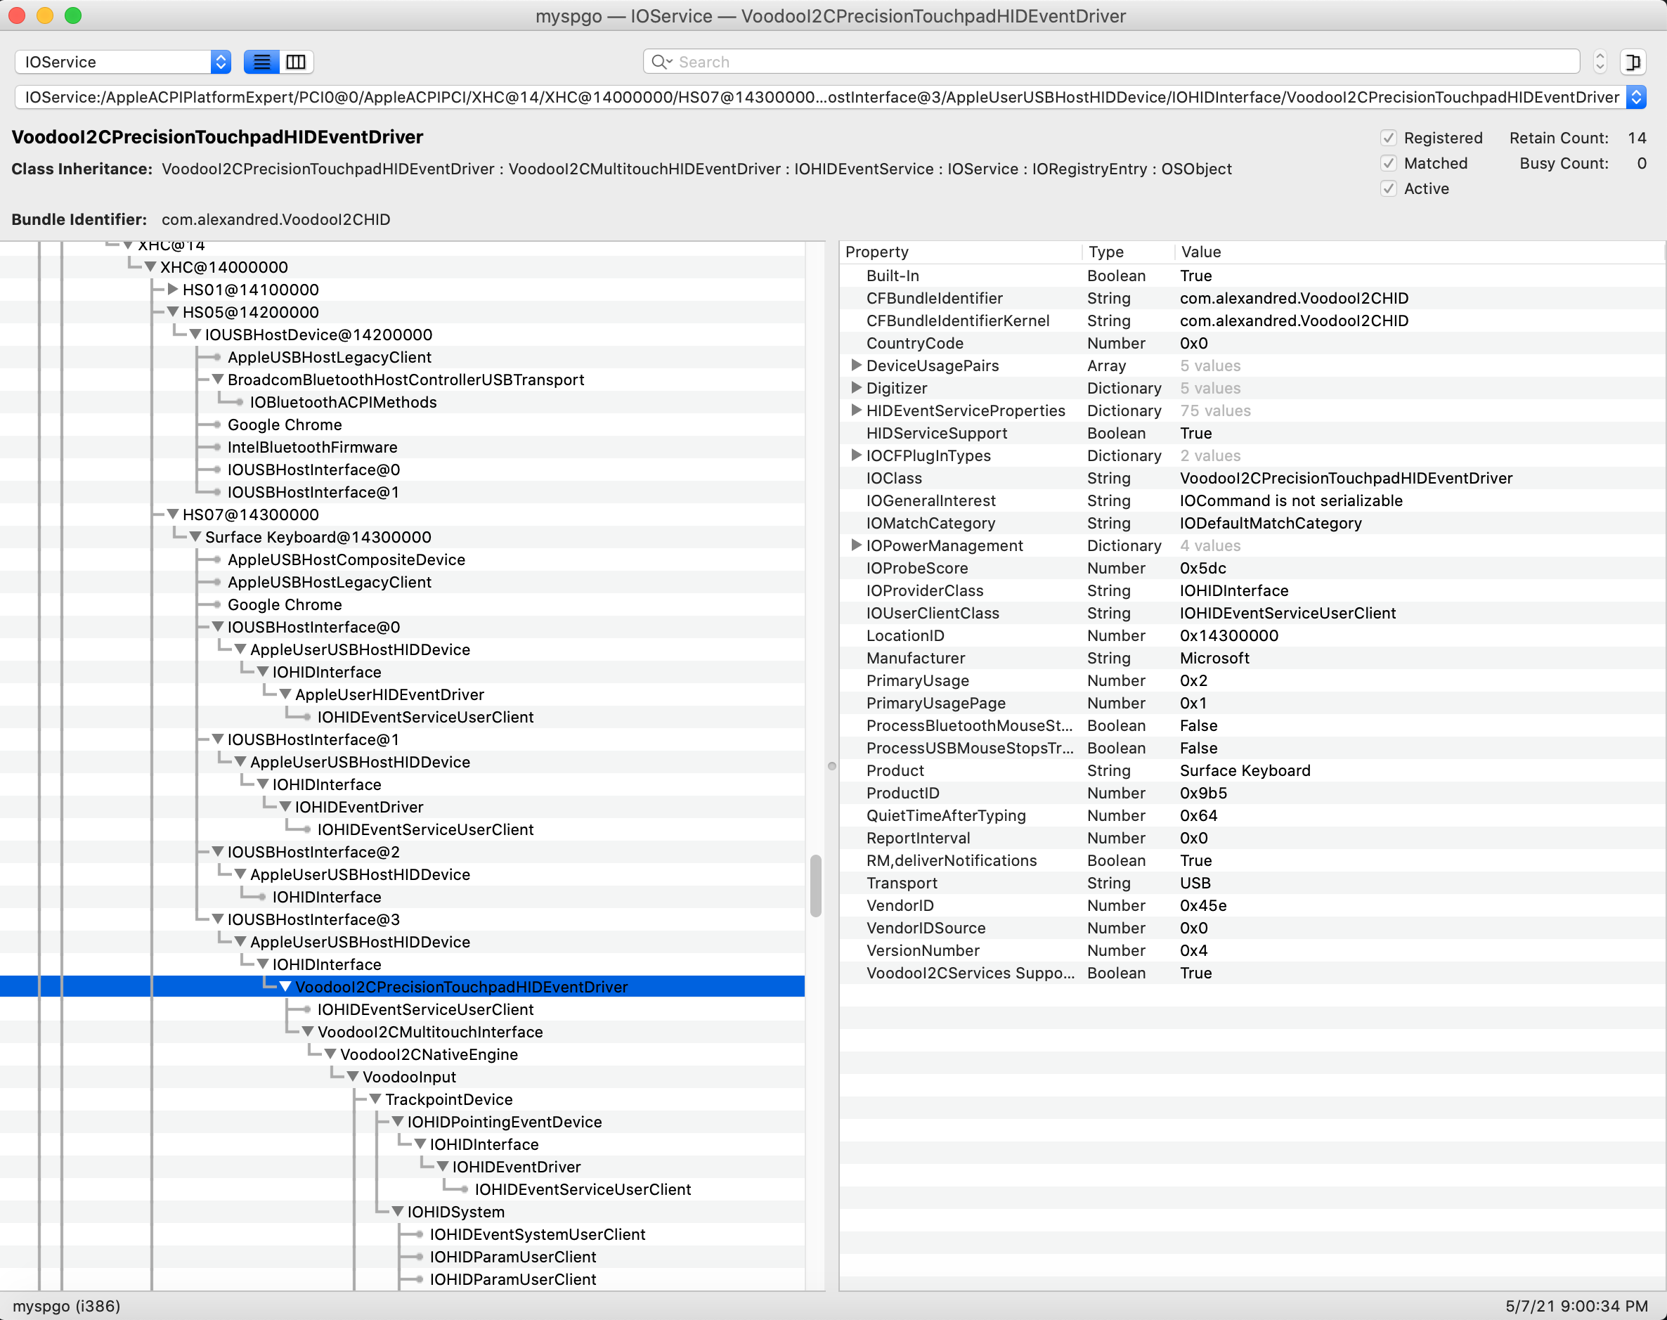Toggle the side panel icon in the toolbar
The width and height of the screenshot is (1667, 1320).
click(x=1633, y=62)
